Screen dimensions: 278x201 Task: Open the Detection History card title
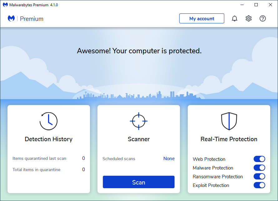pyautogui.click(x=48, y=139)
